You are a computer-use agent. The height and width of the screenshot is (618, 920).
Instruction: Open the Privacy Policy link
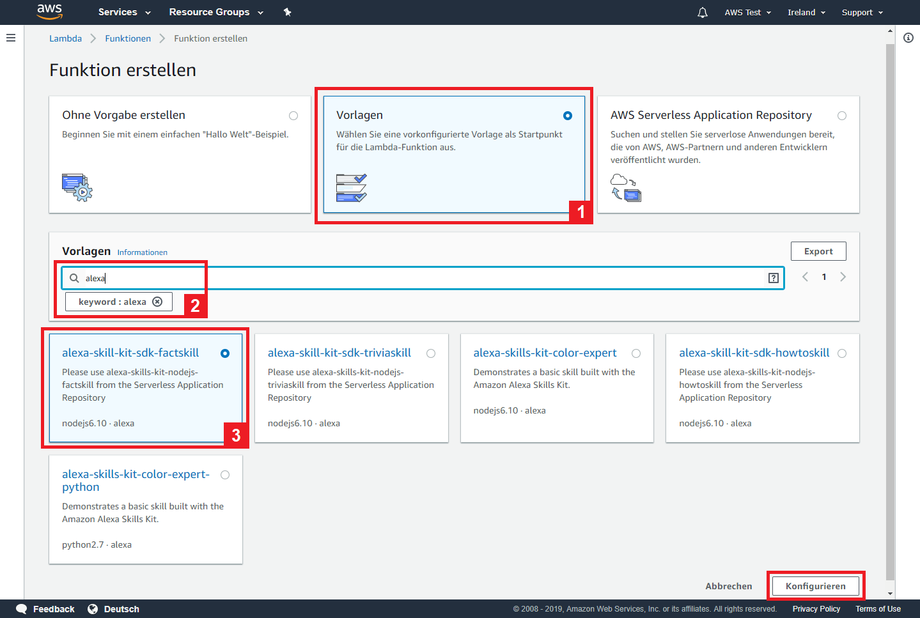tap(816, 609)
